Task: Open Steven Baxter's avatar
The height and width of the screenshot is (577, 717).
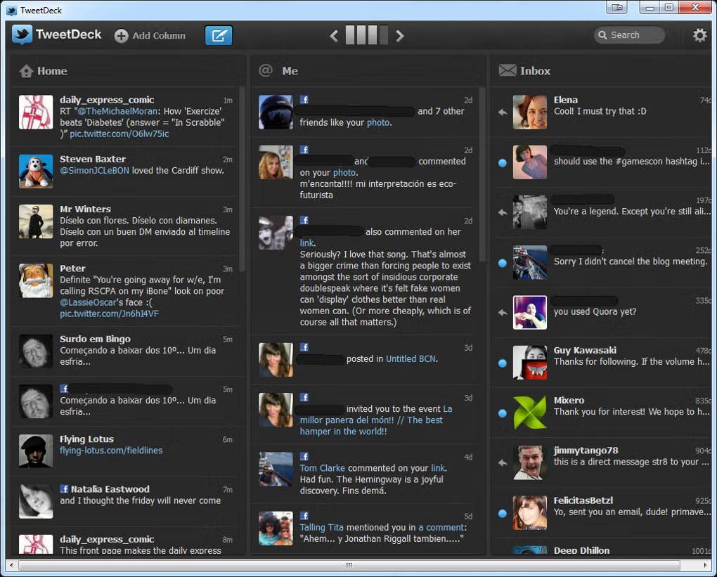Action: pyautogui.click(x=36, y=171)
